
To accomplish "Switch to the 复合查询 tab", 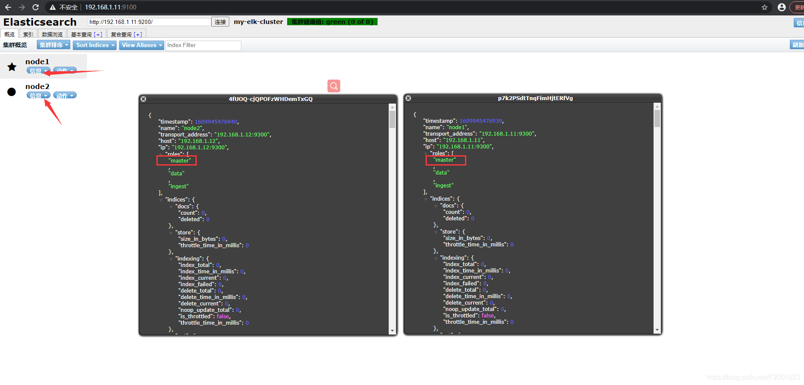I will tap(121, 34).
